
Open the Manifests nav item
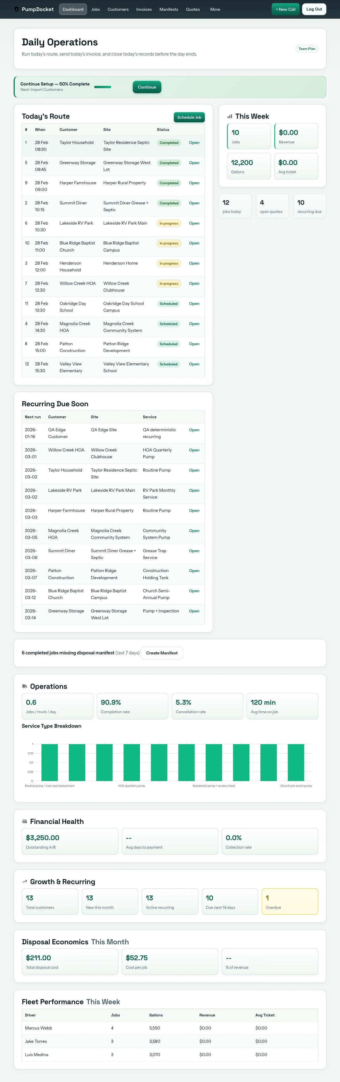tap(169, 9)
